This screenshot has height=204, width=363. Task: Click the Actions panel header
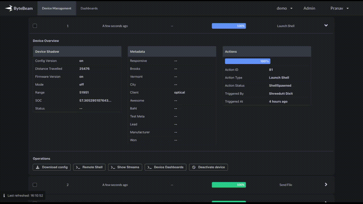[267, 52]
